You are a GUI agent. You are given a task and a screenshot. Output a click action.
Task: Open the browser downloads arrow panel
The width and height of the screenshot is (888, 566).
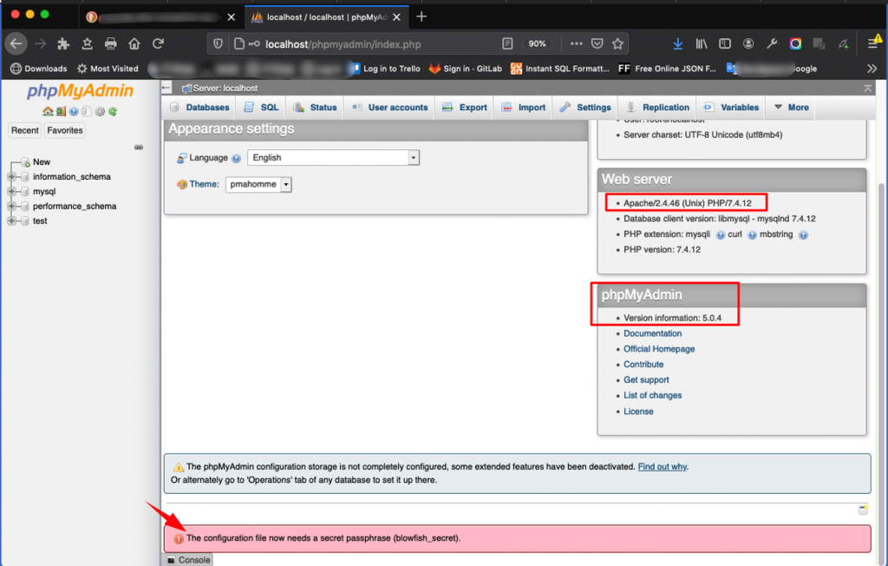[x=678, y=43]
